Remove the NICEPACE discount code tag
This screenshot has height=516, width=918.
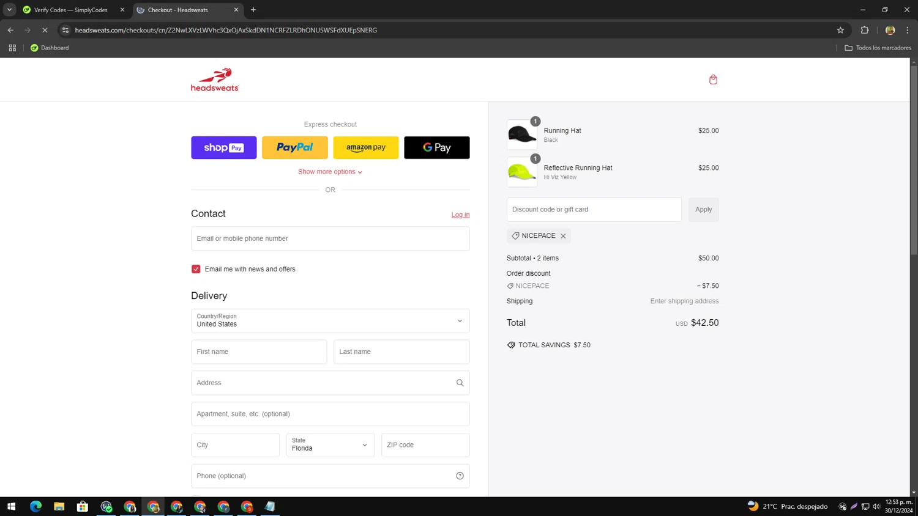563,236
